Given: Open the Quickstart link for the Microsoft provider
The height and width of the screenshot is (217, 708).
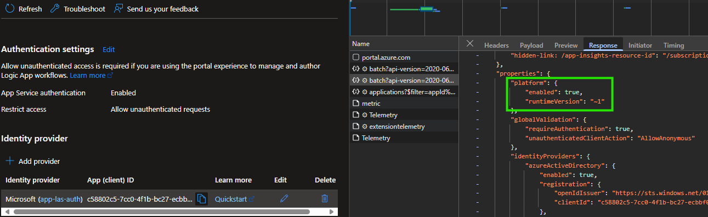Looking at the screenshot, I should coord(235,199).
